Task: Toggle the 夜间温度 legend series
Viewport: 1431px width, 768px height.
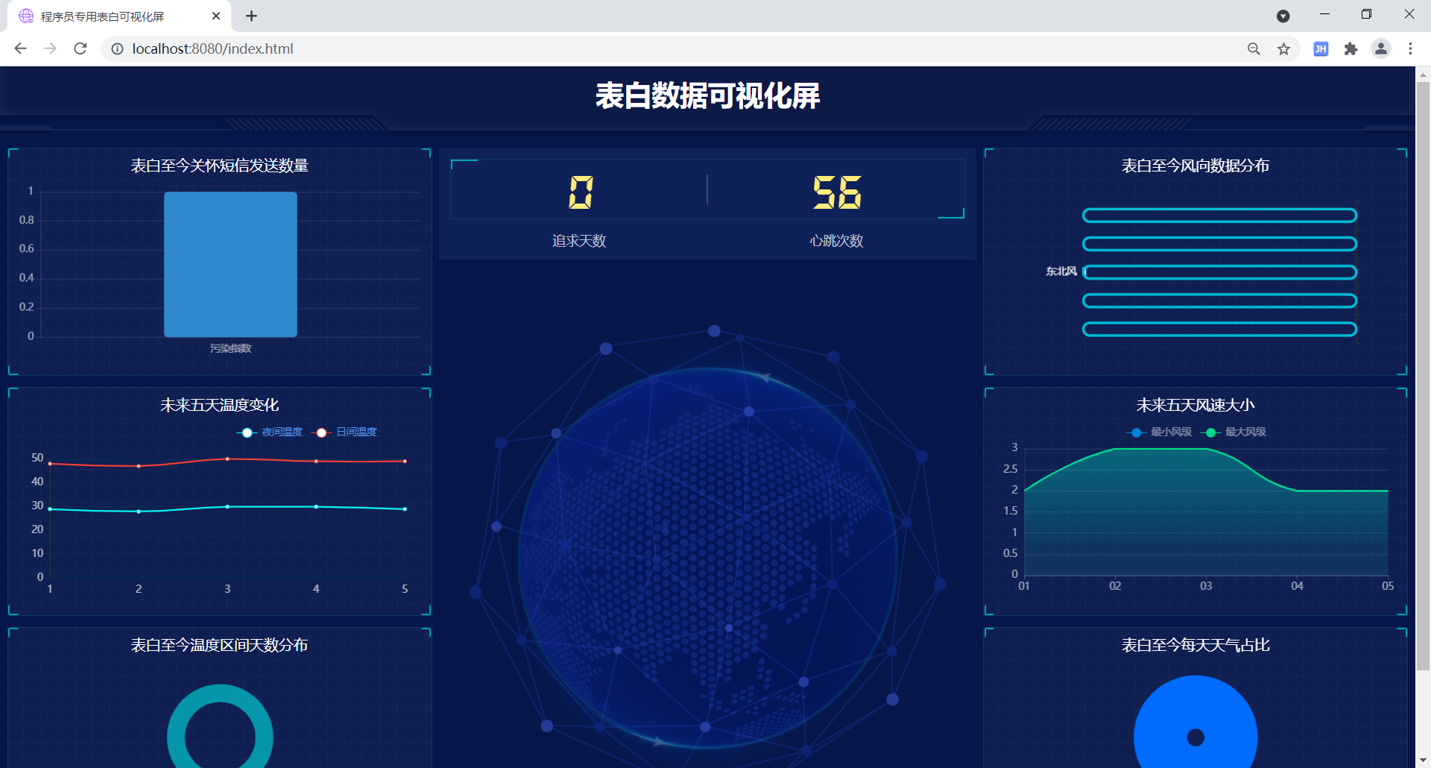Action: [x=270, y=432]
